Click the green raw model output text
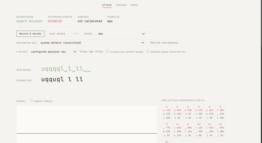Viewport: 262px width, 143px height. tap(66, 69)
